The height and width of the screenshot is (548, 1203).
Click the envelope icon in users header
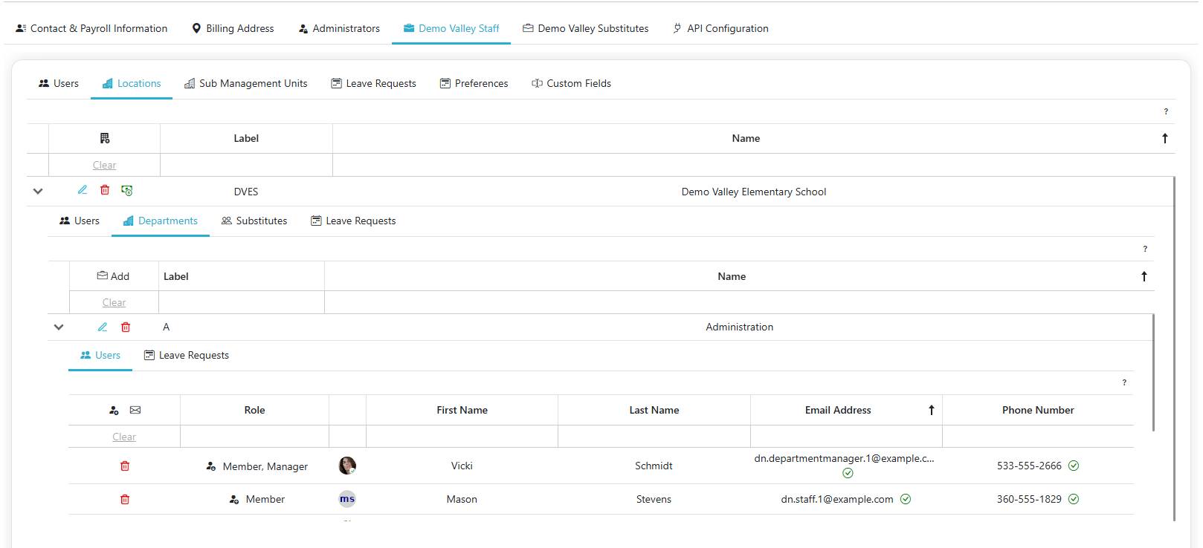coord(135,410)
